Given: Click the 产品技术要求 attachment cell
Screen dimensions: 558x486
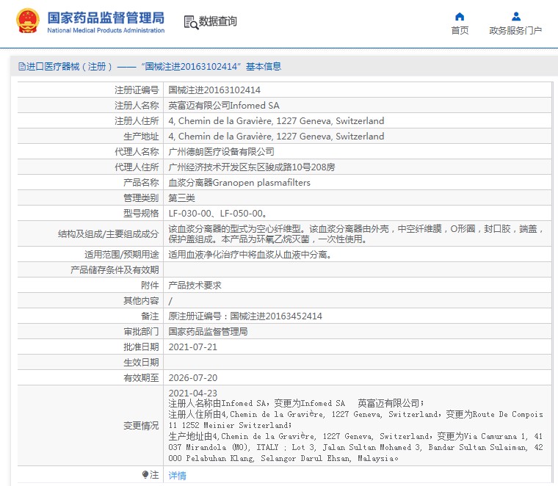Looking at the screenshot, I should pos(195,285).
